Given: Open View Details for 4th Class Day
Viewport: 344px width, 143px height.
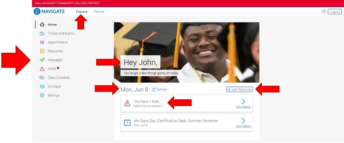Looking at the screenshot, I should (x=243, y=126).
